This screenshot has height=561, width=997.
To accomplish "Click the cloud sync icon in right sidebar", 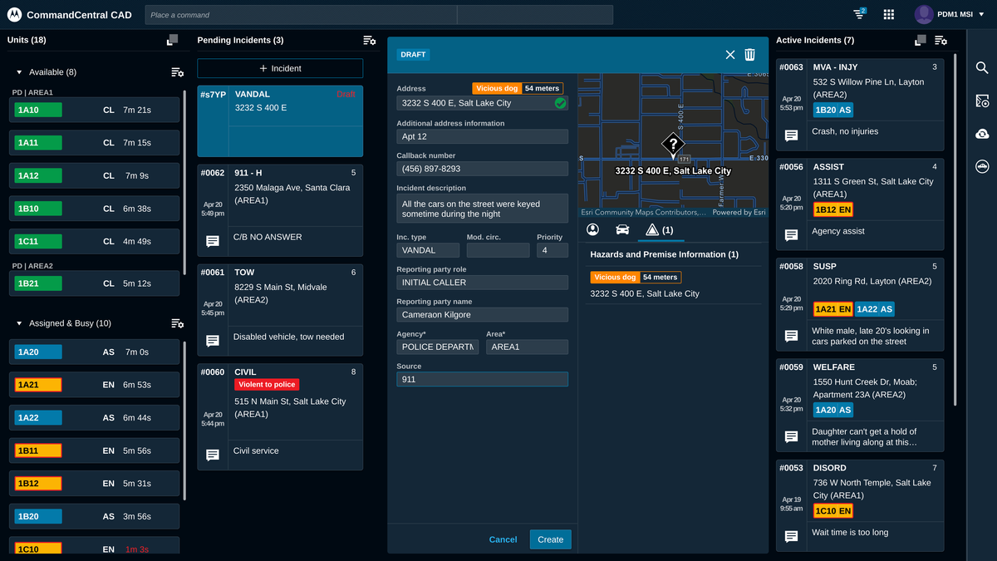I will tap(982, 133).
